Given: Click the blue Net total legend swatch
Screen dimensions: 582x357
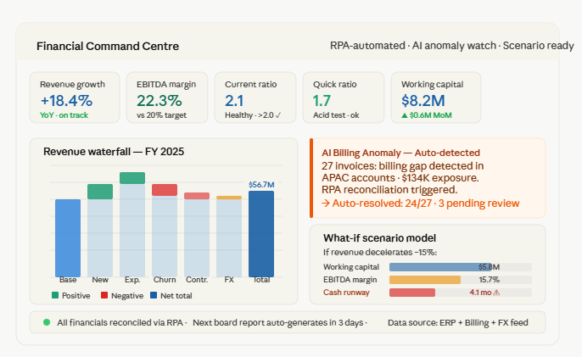Looking at the screenshot, I should point(154,295).
